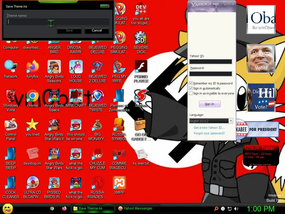
Task: Launch Angry Birds Seasons shortcut
Action: pos(54,71)
